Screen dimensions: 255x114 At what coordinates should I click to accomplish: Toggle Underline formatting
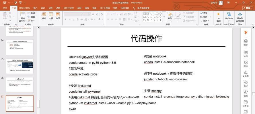pos(74,19)
